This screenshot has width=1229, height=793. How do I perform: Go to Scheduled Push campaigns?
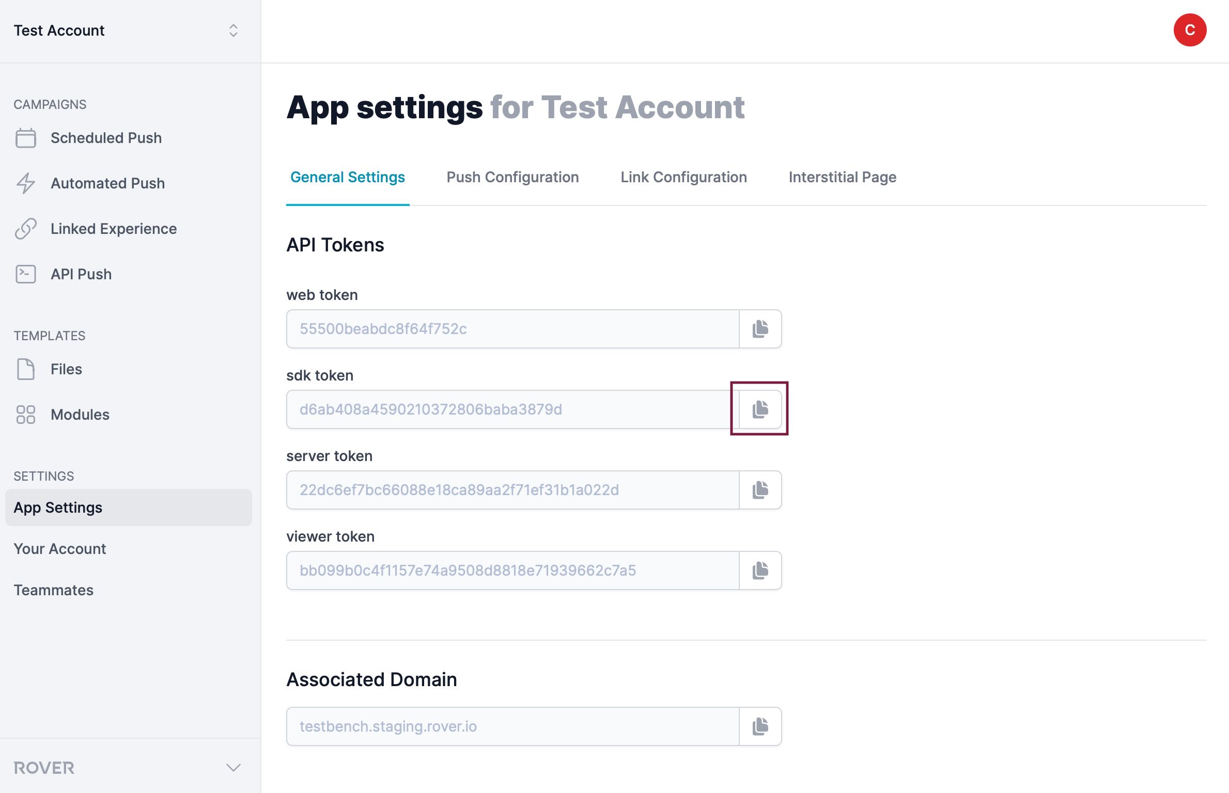[x=106, y=138]
